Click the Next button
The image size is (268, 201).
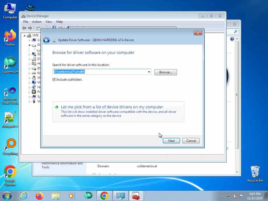click(171, 141)
